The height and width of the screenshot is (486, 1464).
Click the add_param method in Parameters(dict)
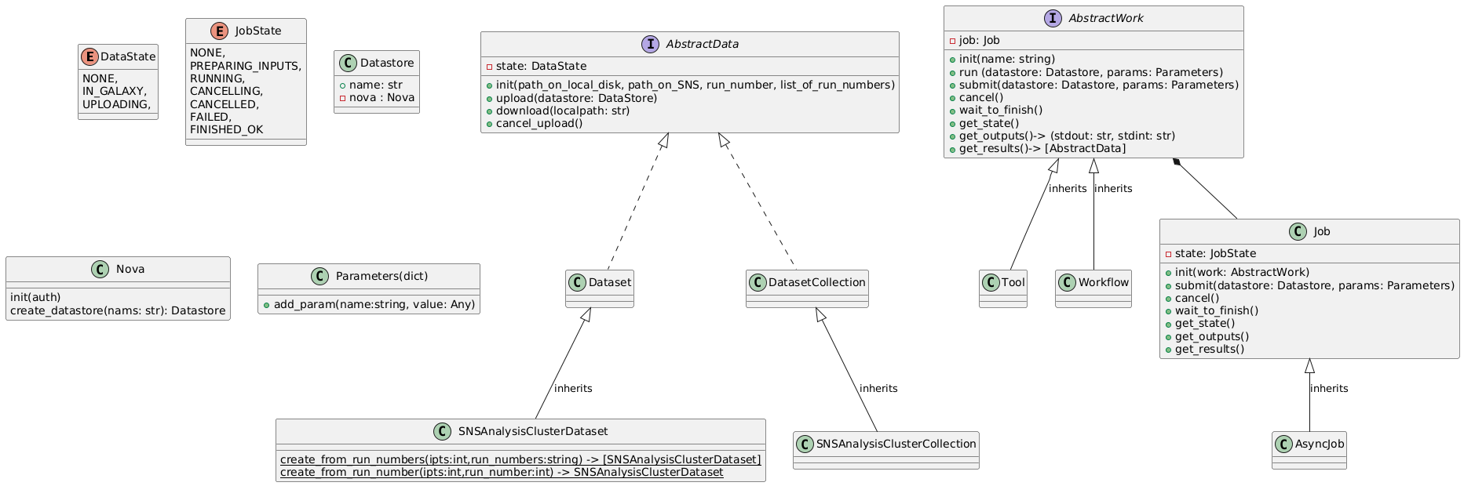(x=369, y=304)
